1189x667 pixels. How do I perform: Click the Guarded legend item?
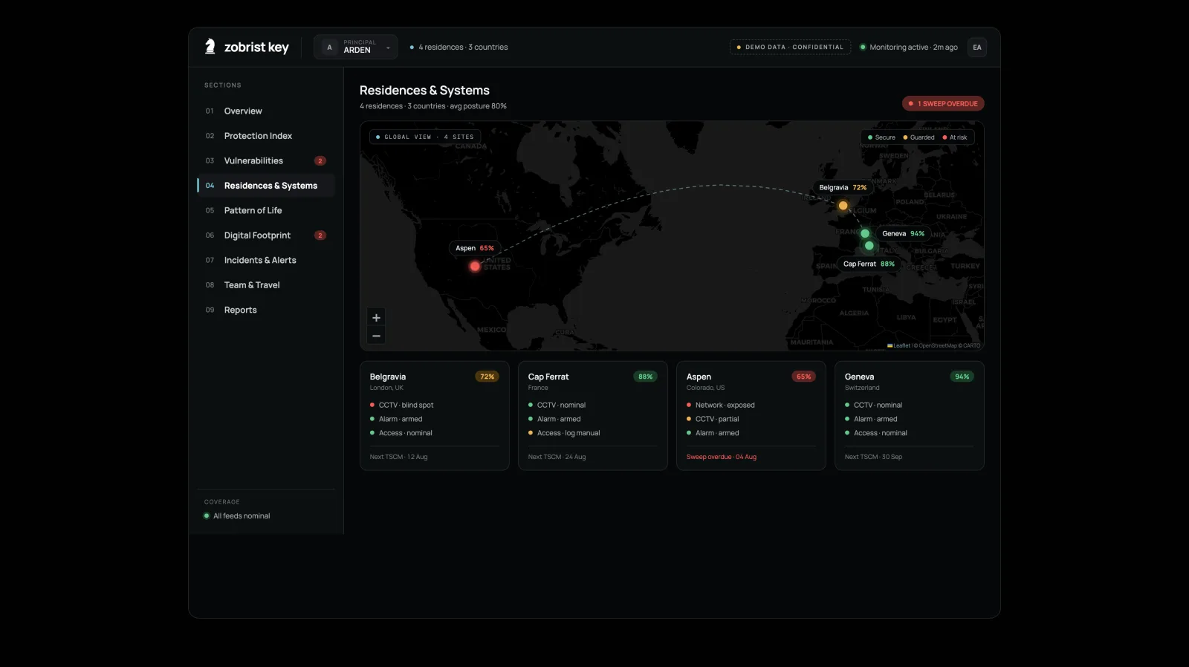(x=919, y=137)
